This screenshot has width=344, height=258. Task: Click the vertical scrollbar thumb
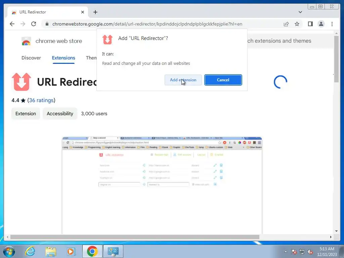pos(336,59)
